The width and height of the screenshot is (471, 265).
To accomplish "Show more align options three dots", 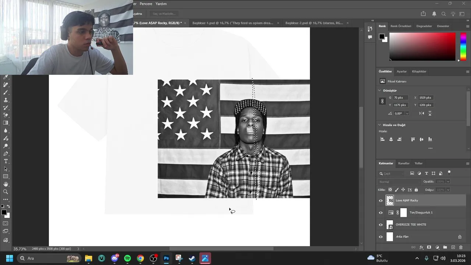I will pyautogui.click(x=430, y=148).
